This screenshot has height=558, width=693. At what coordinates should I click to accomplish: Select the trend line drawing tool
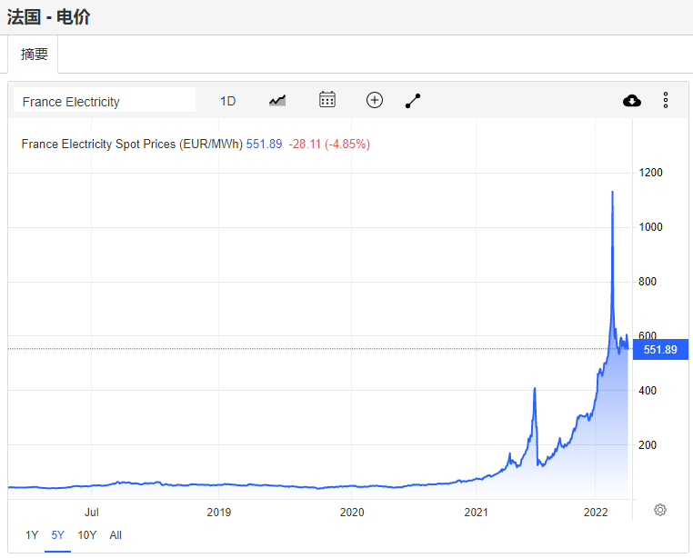coord(413,100)
